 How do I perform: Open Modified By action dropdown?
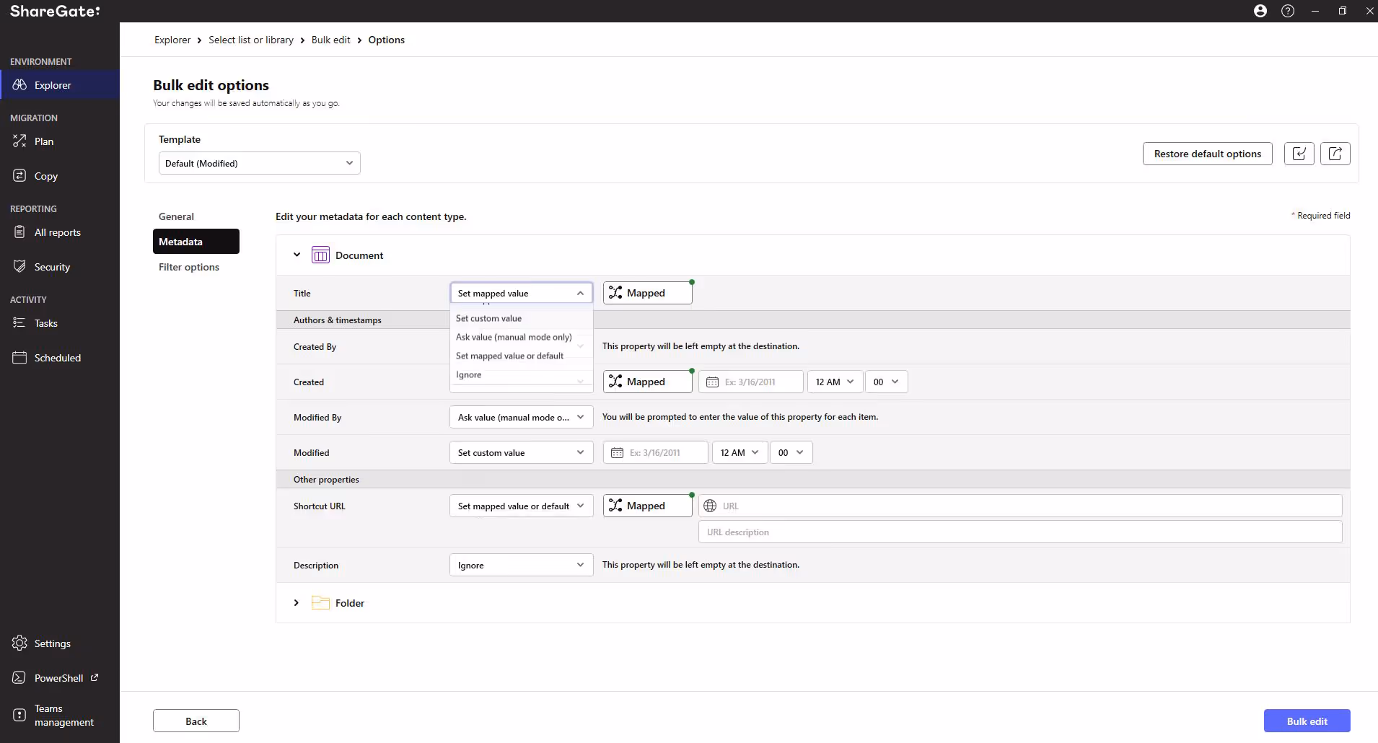521,417
